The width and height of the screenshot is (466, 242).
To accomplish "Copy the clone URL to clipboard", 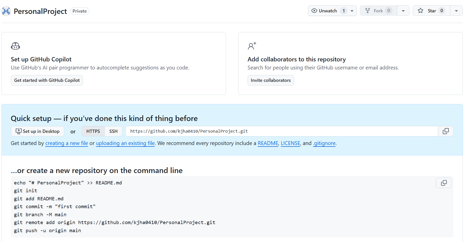I will [x=446, y=131].
